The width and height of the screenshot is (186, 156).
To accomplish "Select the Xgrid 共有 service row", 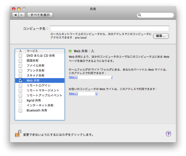I will [40, 100].
